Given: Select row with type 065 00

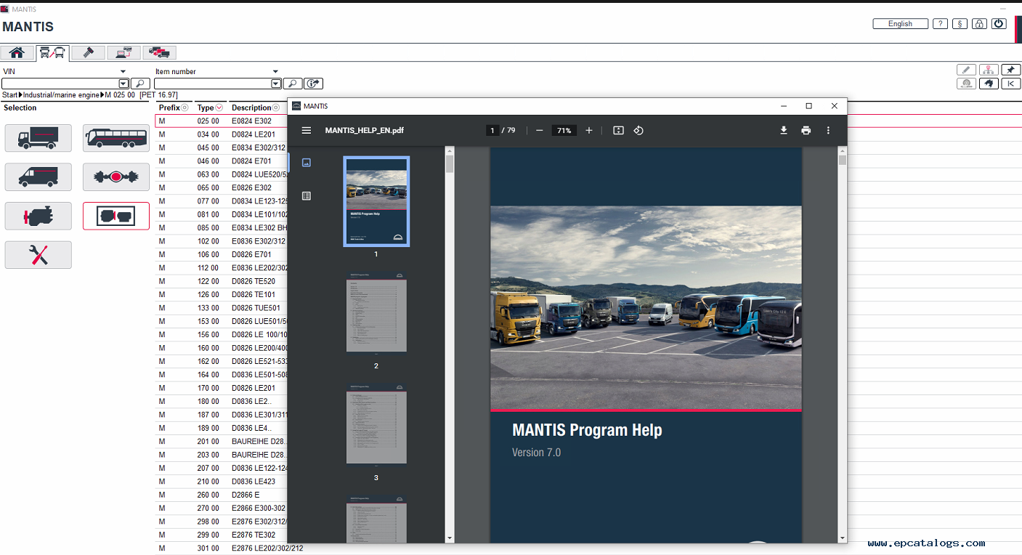Looking at the screenshot, I should pos(222,188).
